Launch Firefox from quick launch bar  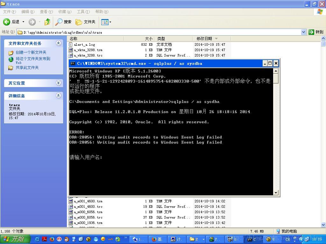[52, 239]
